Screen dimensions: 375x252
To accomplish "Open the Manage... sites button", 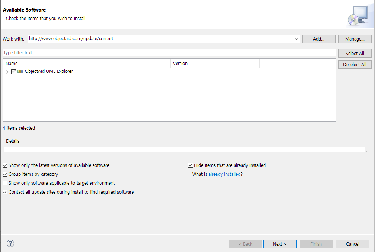I will coord(355,39).
